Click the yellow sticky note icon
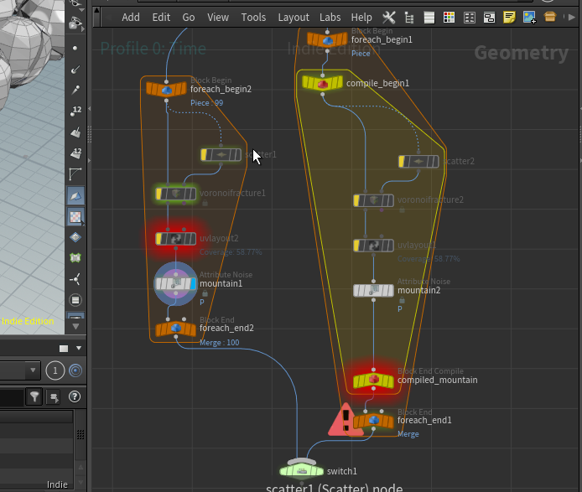This screenshot has height=492, width=582. (509, 17)
